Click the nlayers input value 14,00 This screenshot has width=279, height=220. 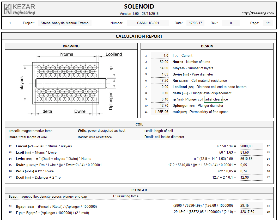160,68
